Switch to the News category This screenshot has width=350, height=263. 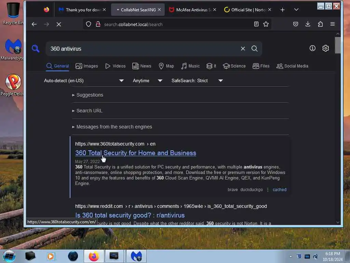click(142, 66)
